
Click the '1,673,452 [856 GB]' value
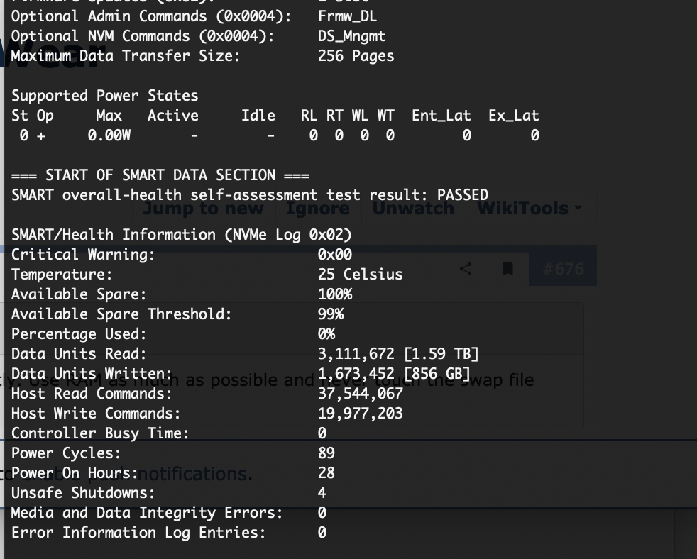[394, 374]
